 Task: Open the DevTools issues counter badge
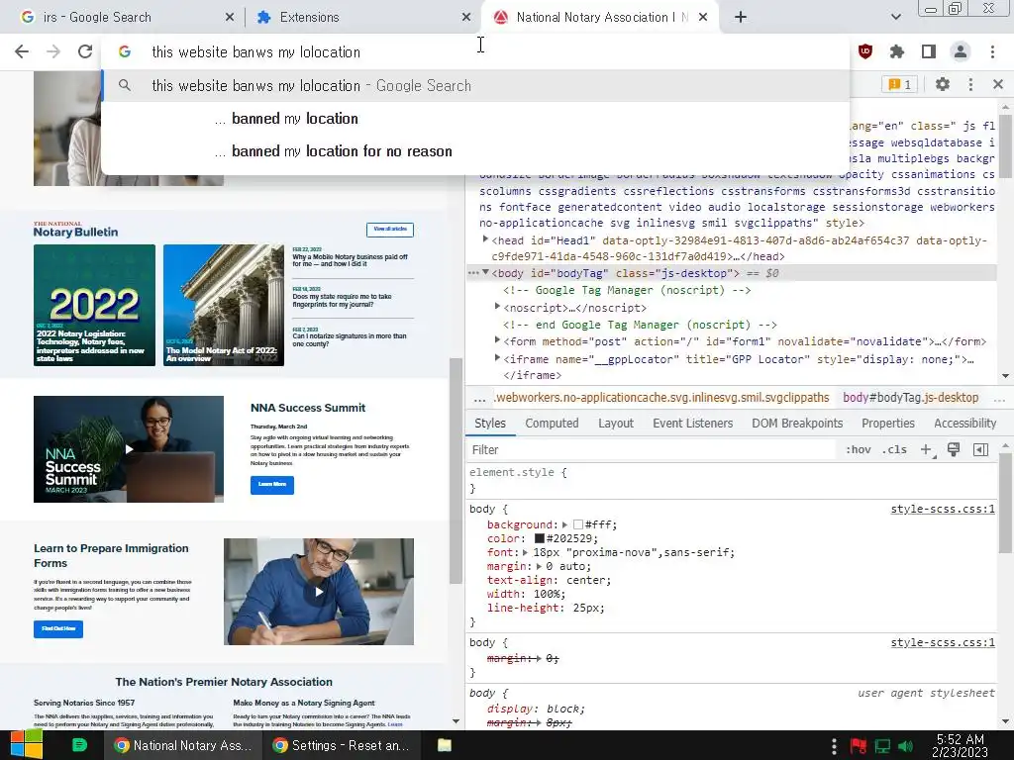(x=899, y=85)
